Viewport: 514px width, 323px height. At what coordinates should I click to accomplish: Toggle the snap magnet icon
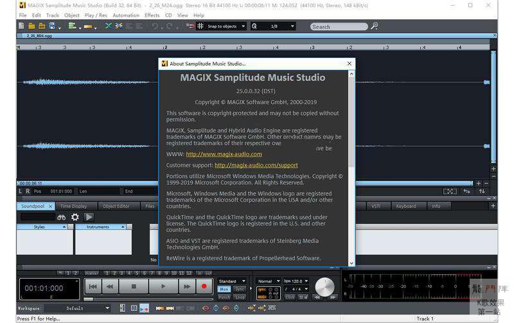(x=190, y=26)
